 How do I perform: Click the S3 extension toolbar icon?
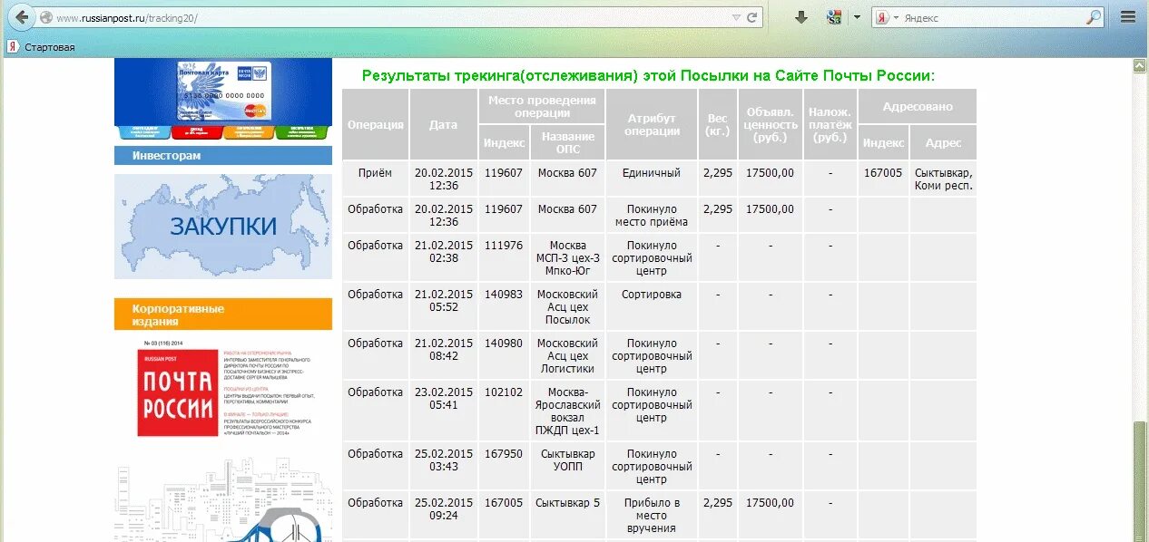pyautogui.click(x=834, y=17)
